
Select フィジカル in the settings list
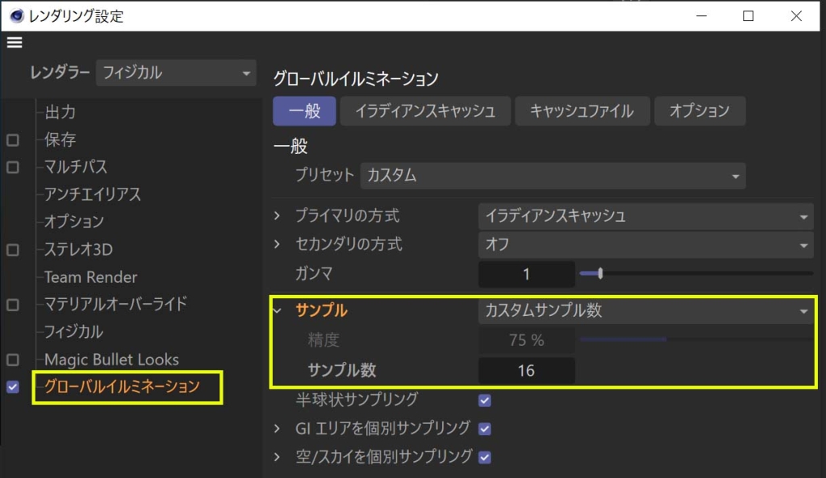coord(73,331)
